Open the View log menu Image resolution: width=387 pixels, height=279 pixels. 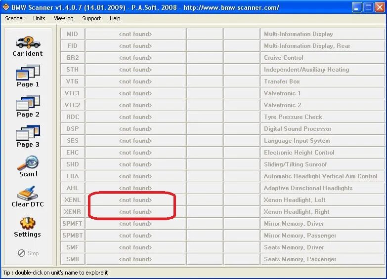64,18
